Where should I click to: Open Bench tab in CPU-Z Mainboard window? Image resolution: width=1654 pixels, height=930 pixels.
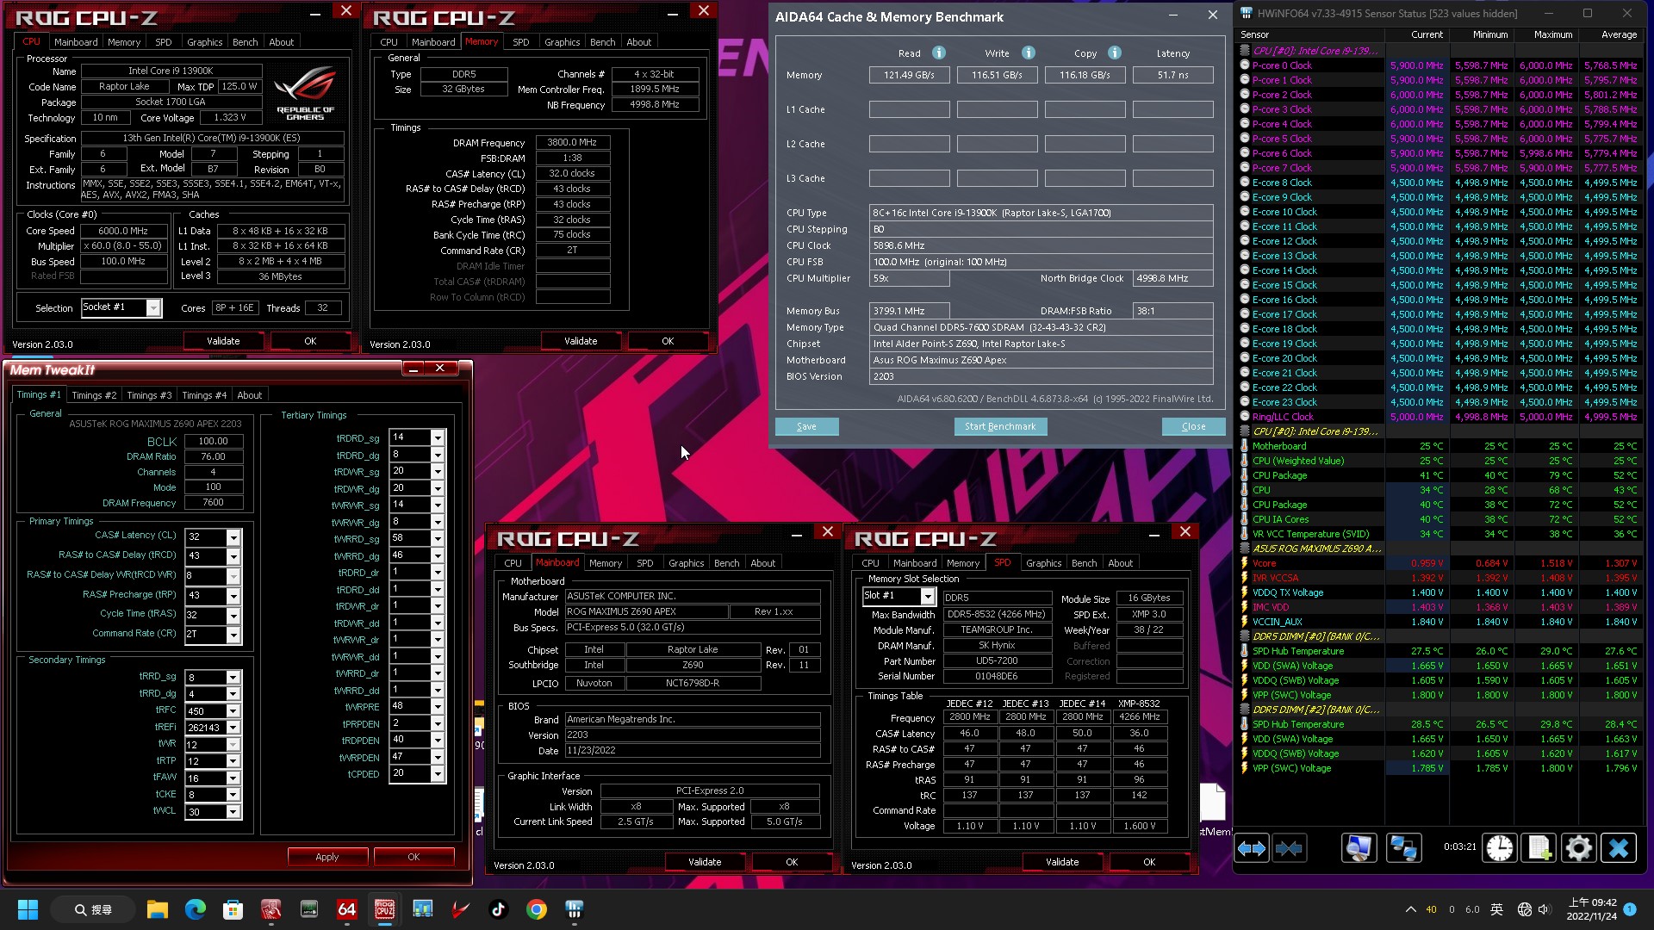click(726, 563)
